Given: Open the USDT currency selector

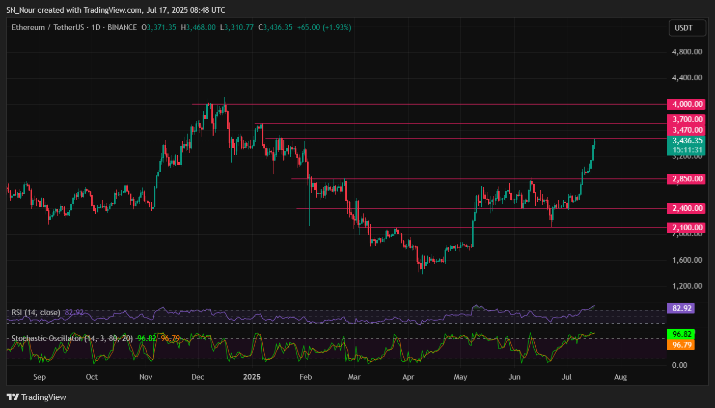Looking at the screenshot, I should click(687, 28).
